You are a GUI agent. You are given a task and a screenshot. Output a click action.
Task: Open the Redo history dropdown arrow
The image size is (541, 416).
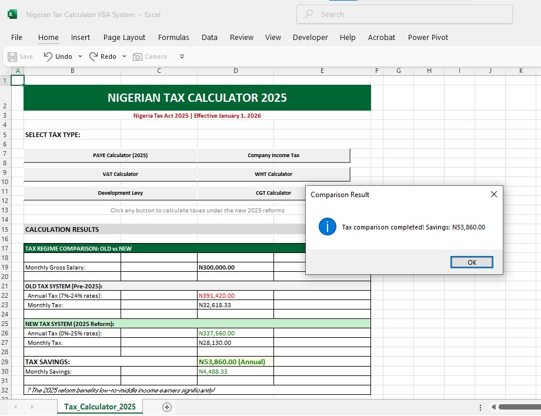124,56
